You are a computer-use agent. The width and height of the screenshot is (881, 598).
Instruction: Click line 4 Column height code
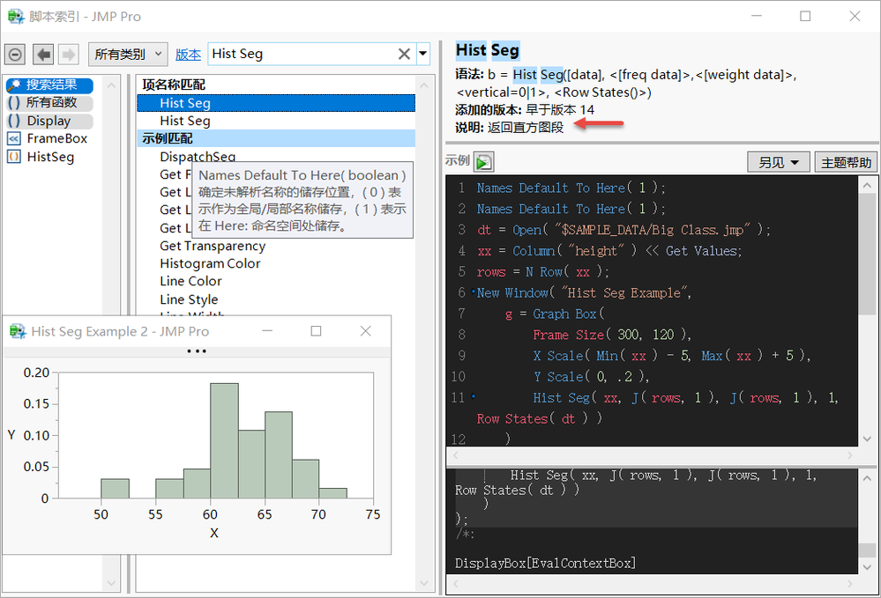(x=609, y=251)
